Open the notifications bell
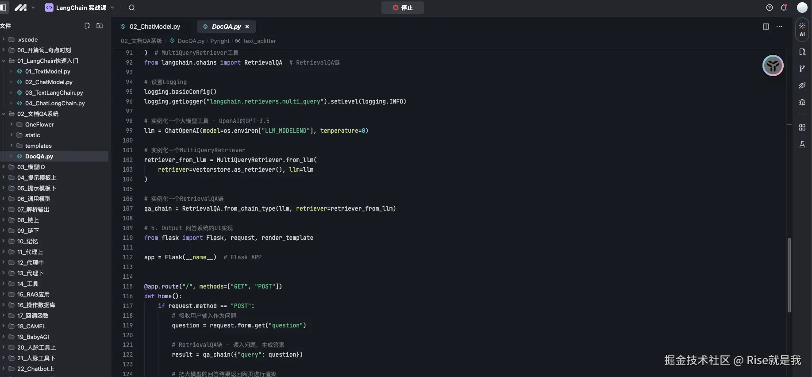 pyautogui.click(x=784, y=8)
